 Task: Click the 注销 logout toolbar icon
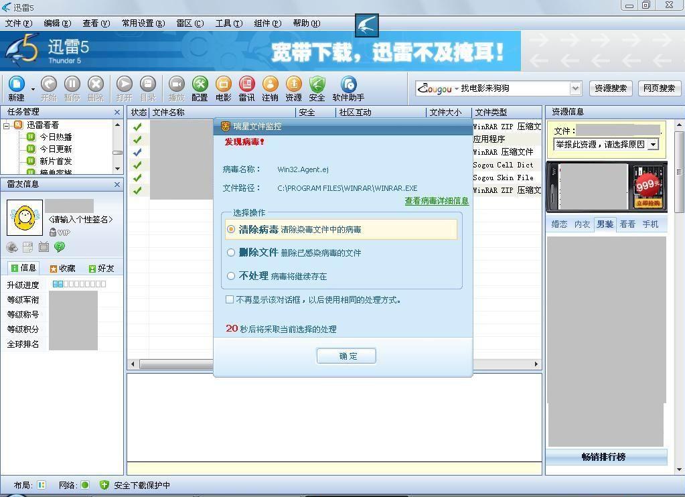[271, 84]
